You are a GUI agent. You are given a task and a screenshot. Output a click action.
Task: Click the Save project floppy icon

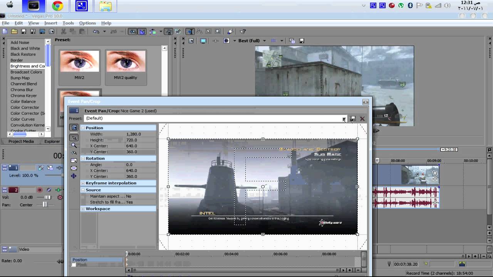(x=23, y=32)
